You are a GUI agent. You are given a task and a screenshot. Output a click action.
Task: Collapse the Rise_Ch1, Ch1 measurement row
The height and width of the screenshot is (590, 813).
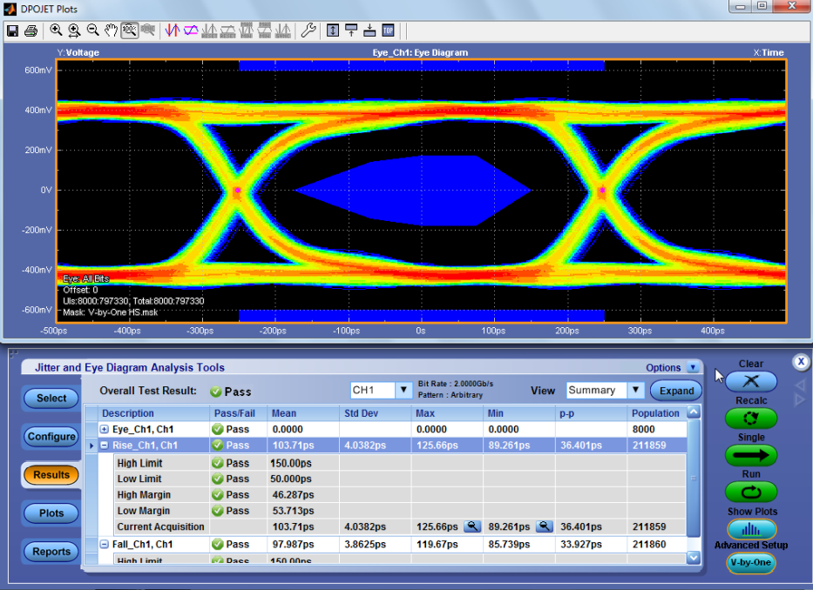coord(105,446)
